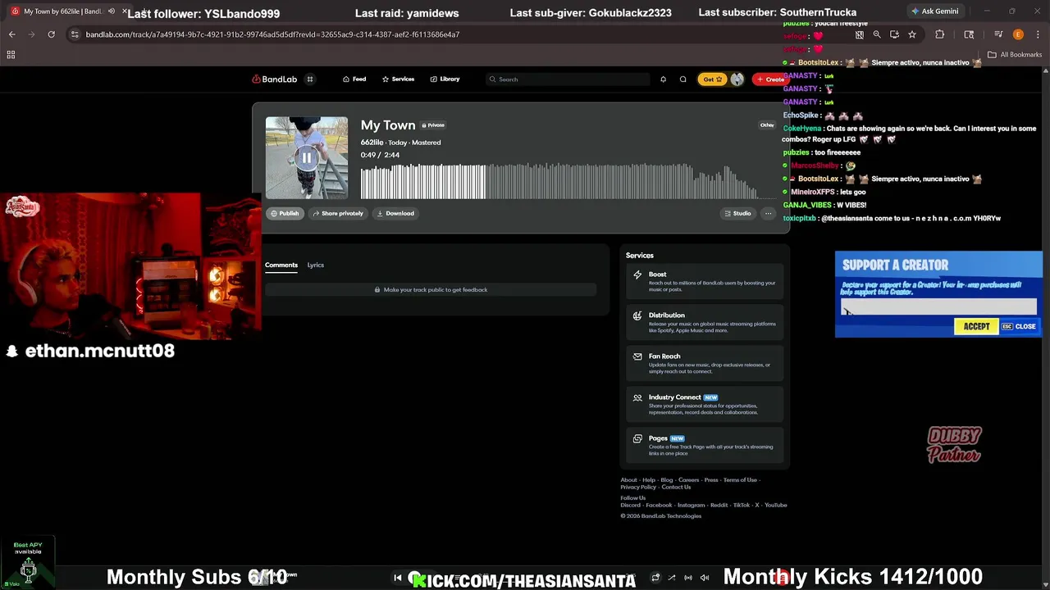Image resolution: width=1050 pixels, height=590 pixels.
Task: Open the Blog footer link
Action: coord(667,480)
